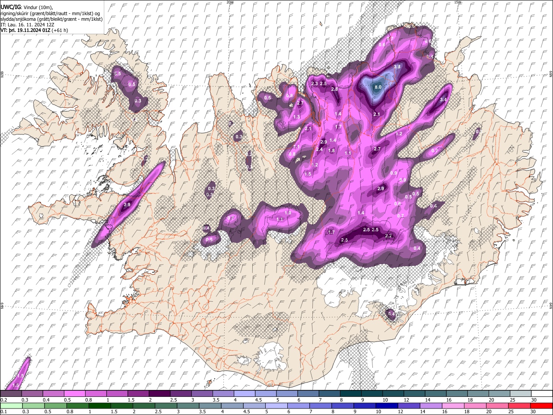This screenshot has width=553, height=415.
Task: Click the 'UWC/IG: Vindur (10m),' title line
Action: pyautogui.click(x=27, y=7)
